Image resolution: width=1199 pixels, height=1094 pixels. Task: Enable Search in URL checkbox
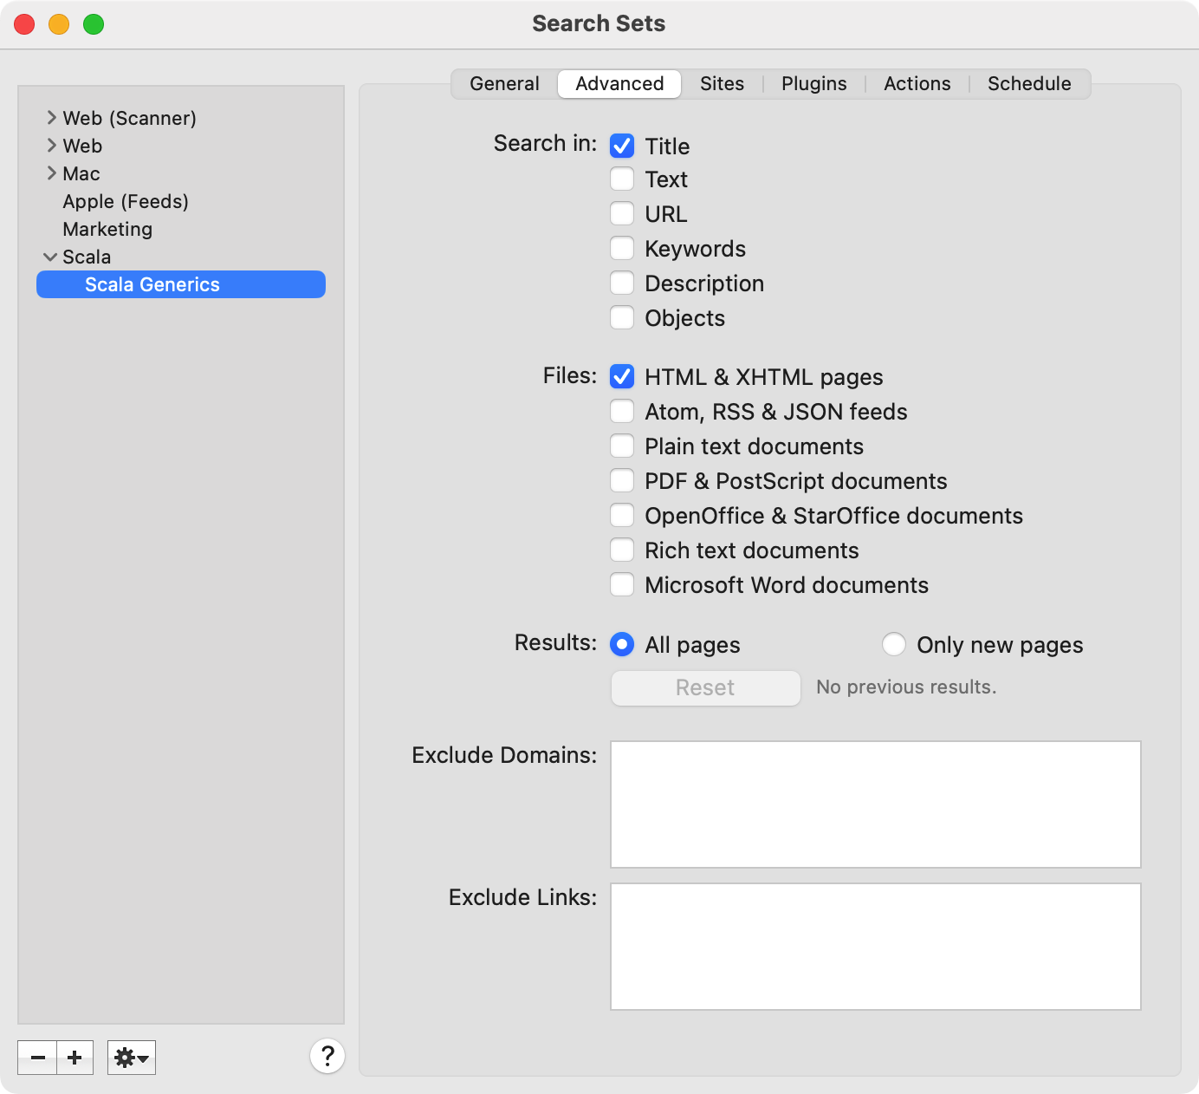click(x=622, y=214)
